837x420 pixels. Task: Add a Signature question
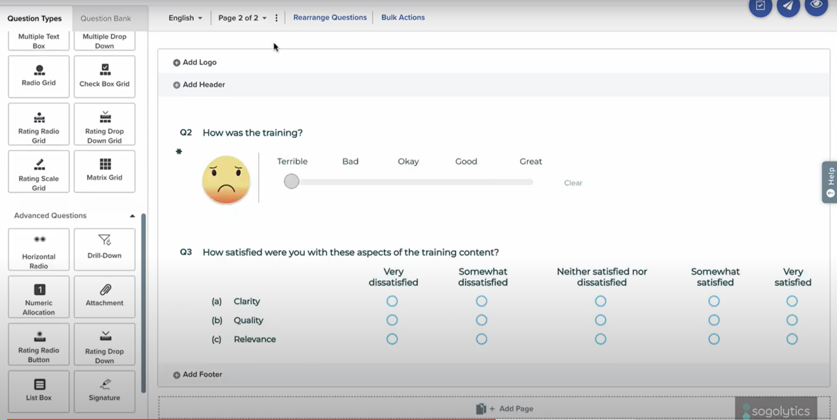point(104,391)
